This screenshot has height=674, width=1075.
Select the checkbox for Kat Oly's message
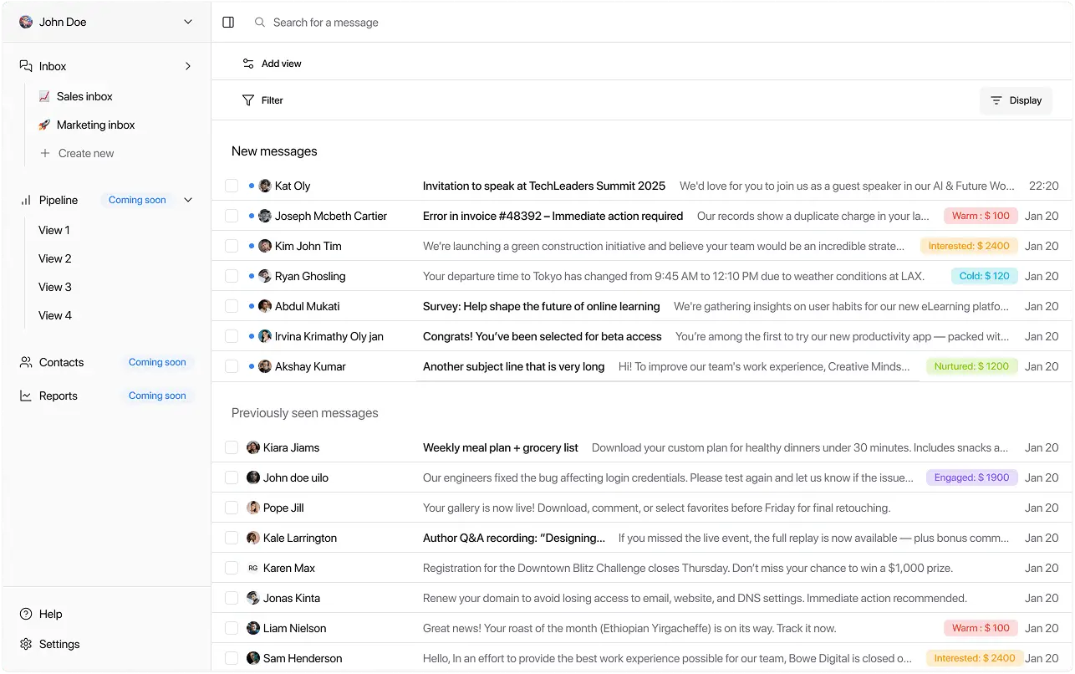click(232, 186)
